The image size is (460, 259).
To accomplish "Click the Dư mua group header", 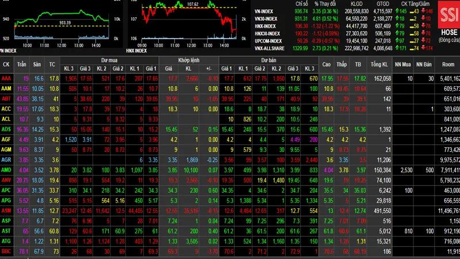I will click(109, 60).
